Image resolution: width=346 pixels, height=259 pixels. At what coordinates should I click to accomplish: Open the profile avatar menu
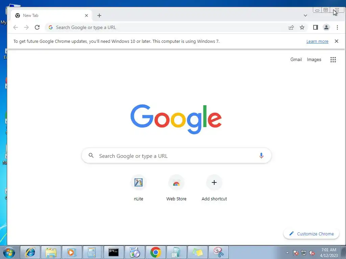tap(326, 27)
